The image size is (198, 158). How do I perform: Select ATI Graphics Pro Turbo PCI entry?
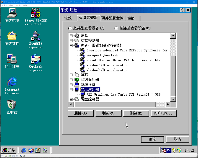click(123, 94)
